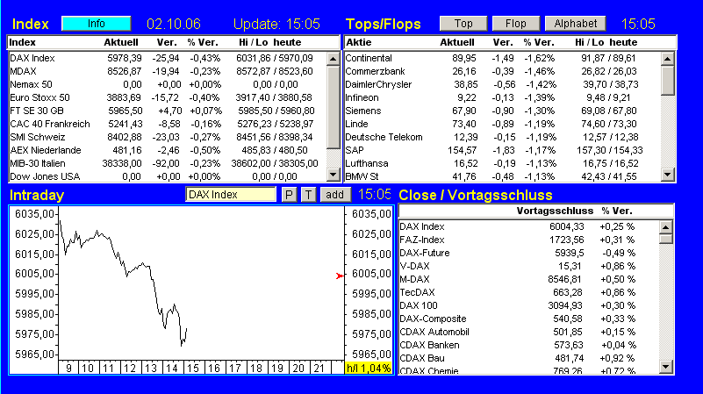Viewport: 703px width, 394px height.
Task: Click the Aktuell header in Index table
Action: tap(121, 42)
